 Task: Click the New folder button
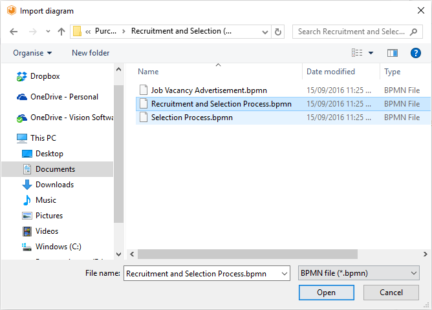click(91, 53)
